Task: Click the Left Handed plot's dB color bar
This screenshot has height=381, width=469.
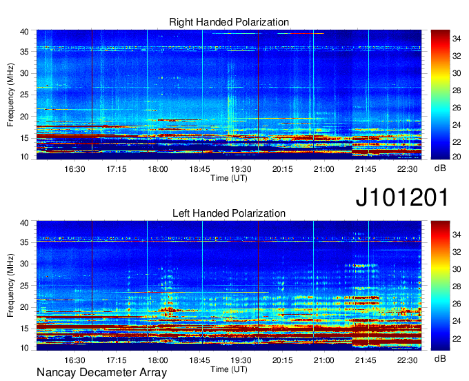Action: pyautogui.click(x=440, y=286)
